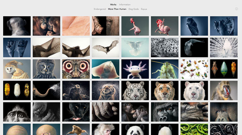Open the split hand and wrinkled eye photo
This screenshot has width=242, height=135.
click(x=106, y=26)
